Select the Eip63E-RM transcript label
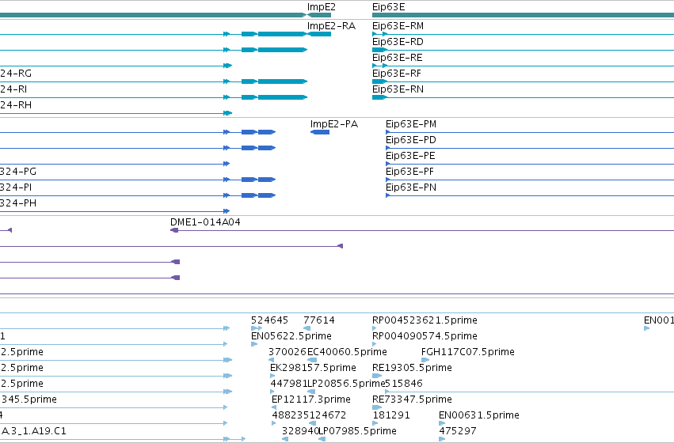Screen dimensions: 674x443 tap(398, 26)
